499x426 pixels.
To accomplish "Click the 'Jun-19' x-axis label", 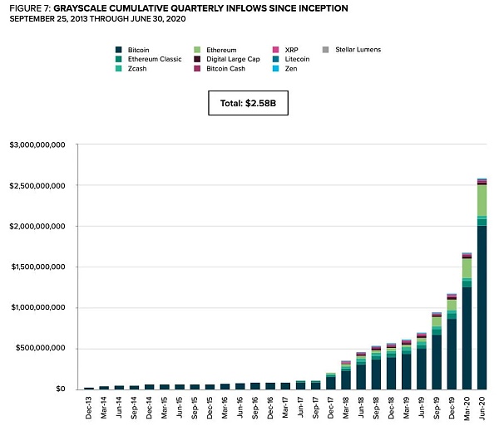I will [x=422, y=408].
